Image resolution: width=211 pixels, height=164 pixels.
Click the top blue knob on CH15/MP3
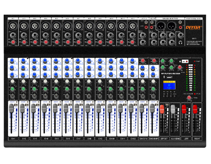pyautogui.click(x=153, y=68)
